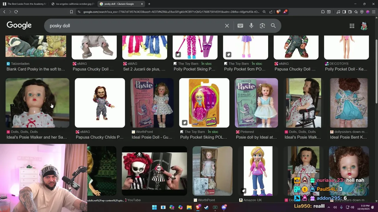
Task: Open a new browser tab
Action: point(149,4)
